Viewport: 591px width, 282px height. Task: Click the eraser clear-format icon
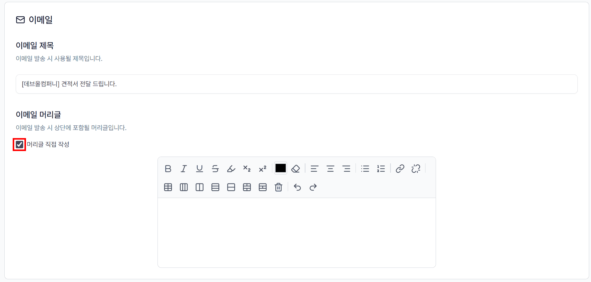[x=295, y=169]
